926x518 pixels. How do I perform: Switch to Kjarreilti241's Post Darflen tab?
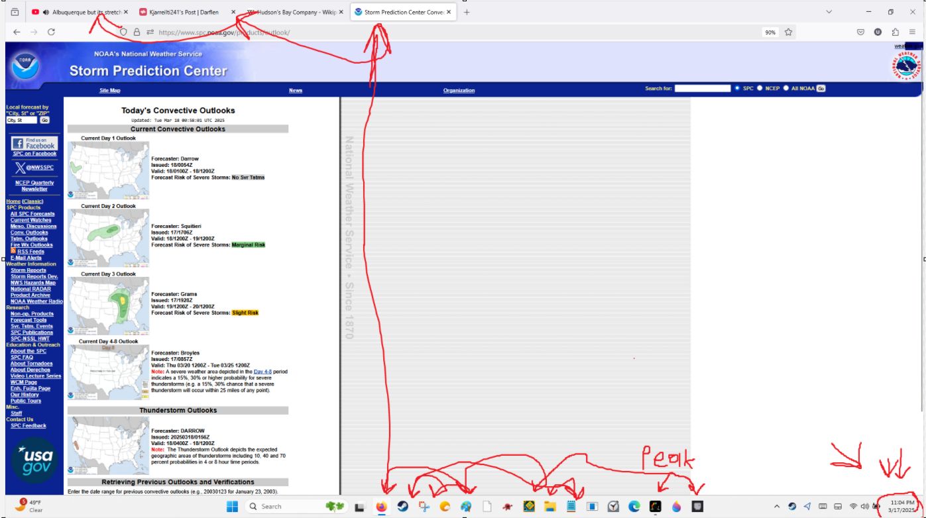[188, 12]
